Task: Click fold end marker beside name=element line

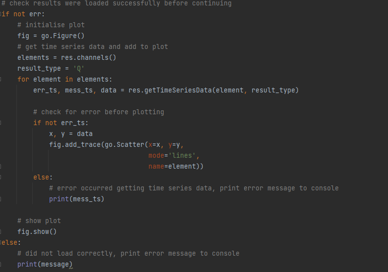Action: click(1, 166)
